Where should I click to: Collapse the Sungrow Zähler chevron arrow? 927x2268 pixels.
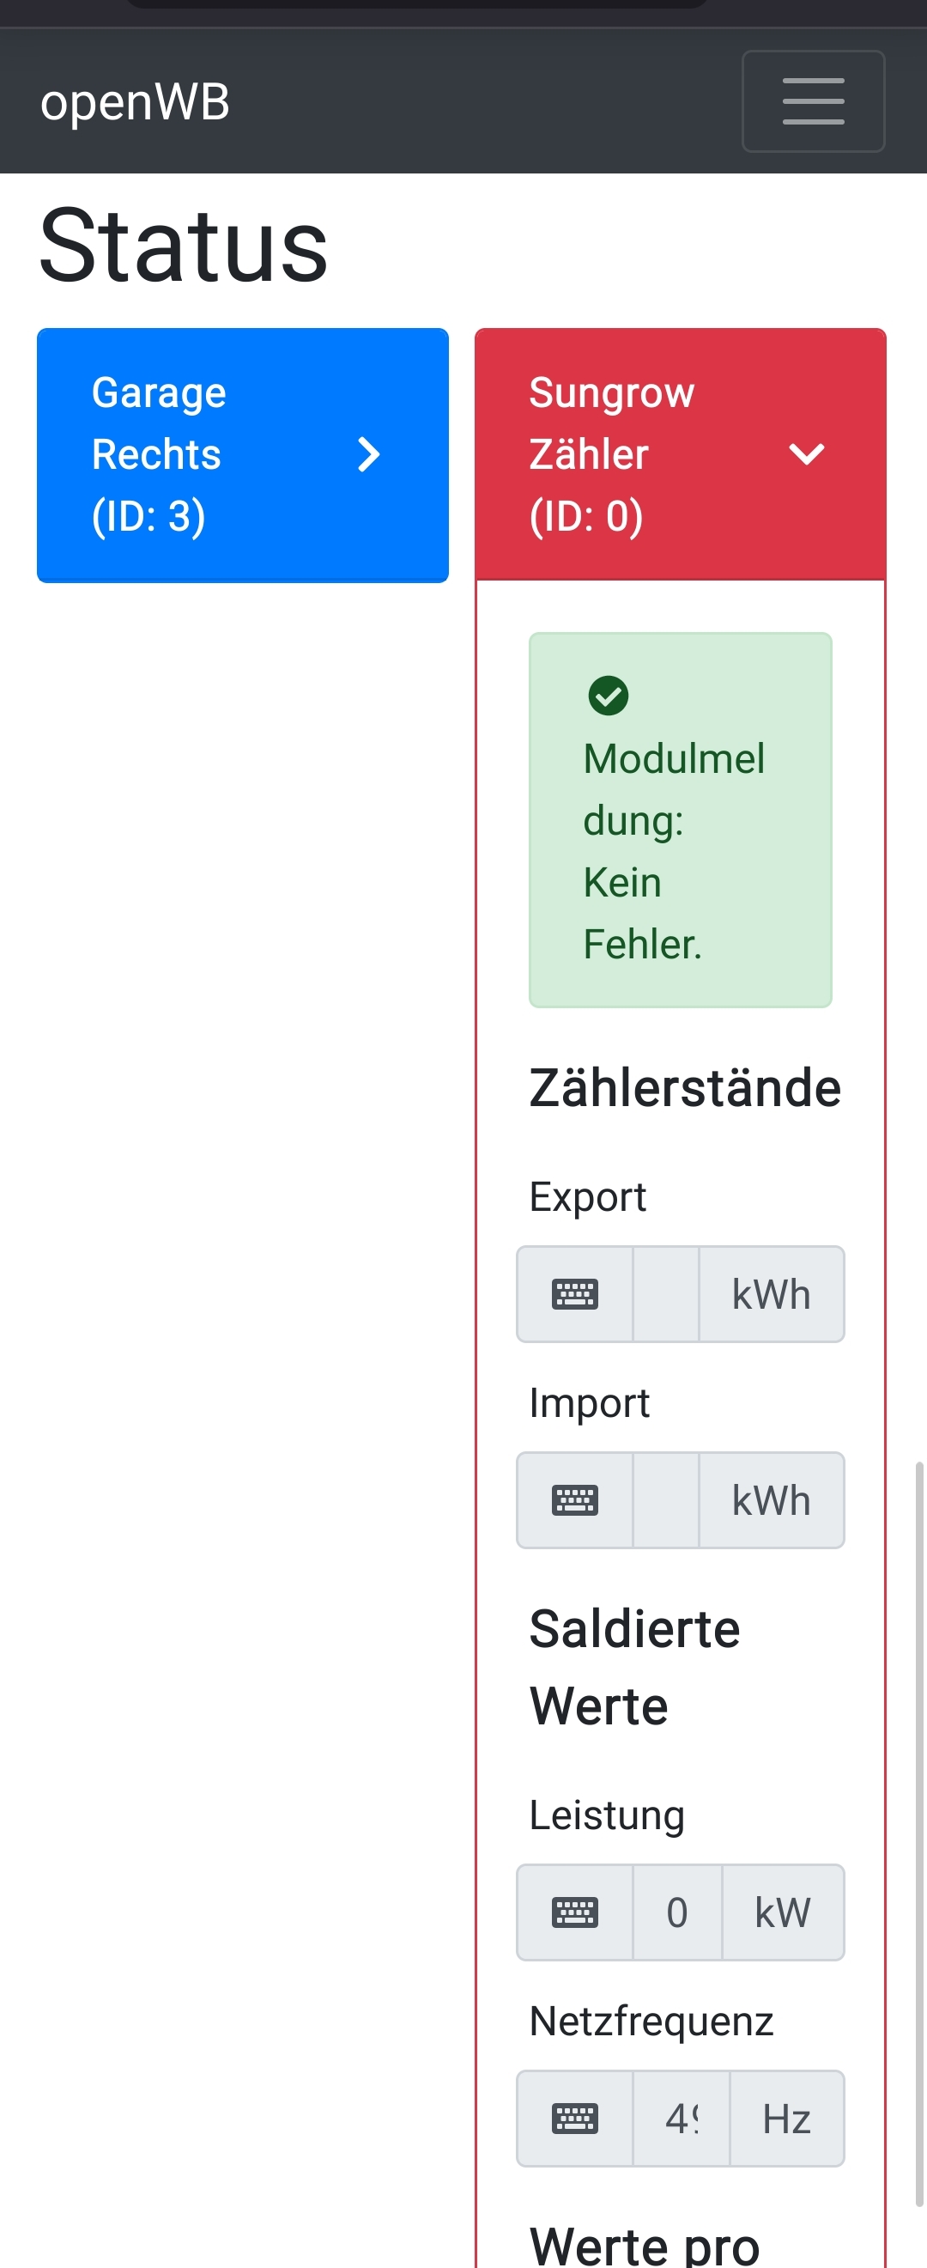pos(806,454)
